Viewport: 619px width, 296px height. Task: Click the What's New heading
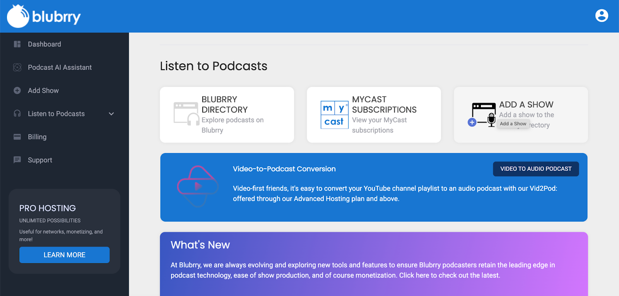200,245
